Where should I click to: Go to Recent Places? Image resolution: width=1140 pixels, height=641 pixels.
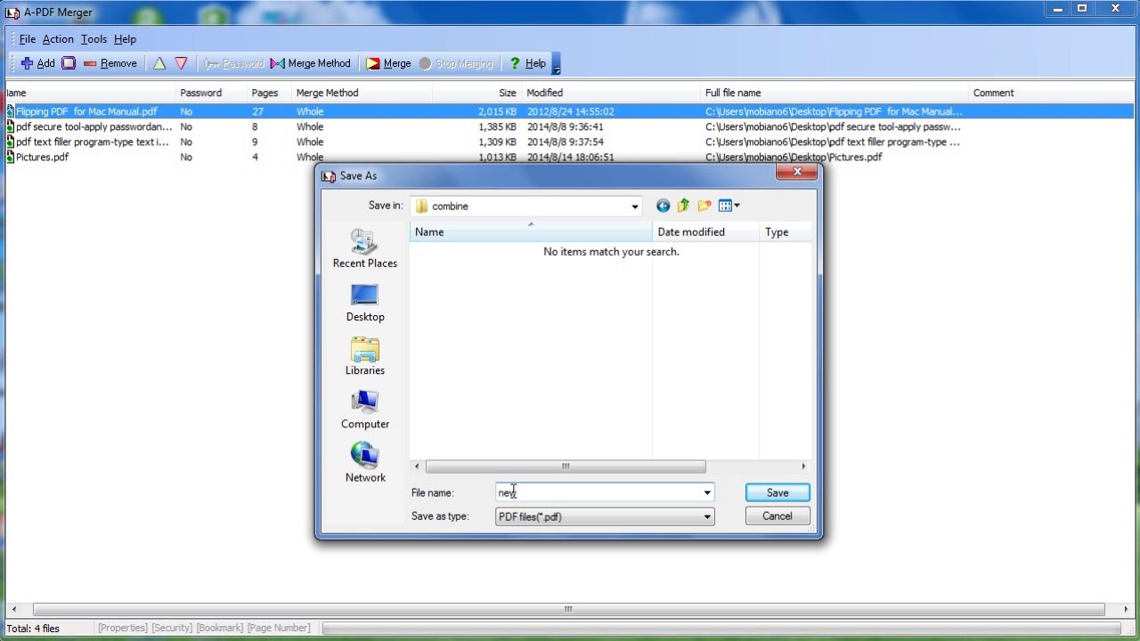[365, 248]
